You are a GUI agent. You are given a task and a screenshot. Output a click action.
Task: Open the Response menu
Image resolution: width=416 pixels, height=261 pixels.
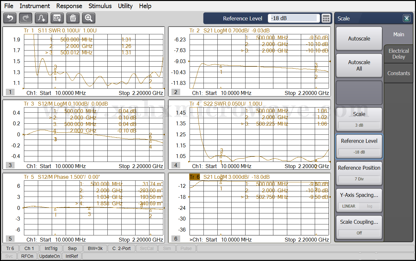click(x=69, y=6)
